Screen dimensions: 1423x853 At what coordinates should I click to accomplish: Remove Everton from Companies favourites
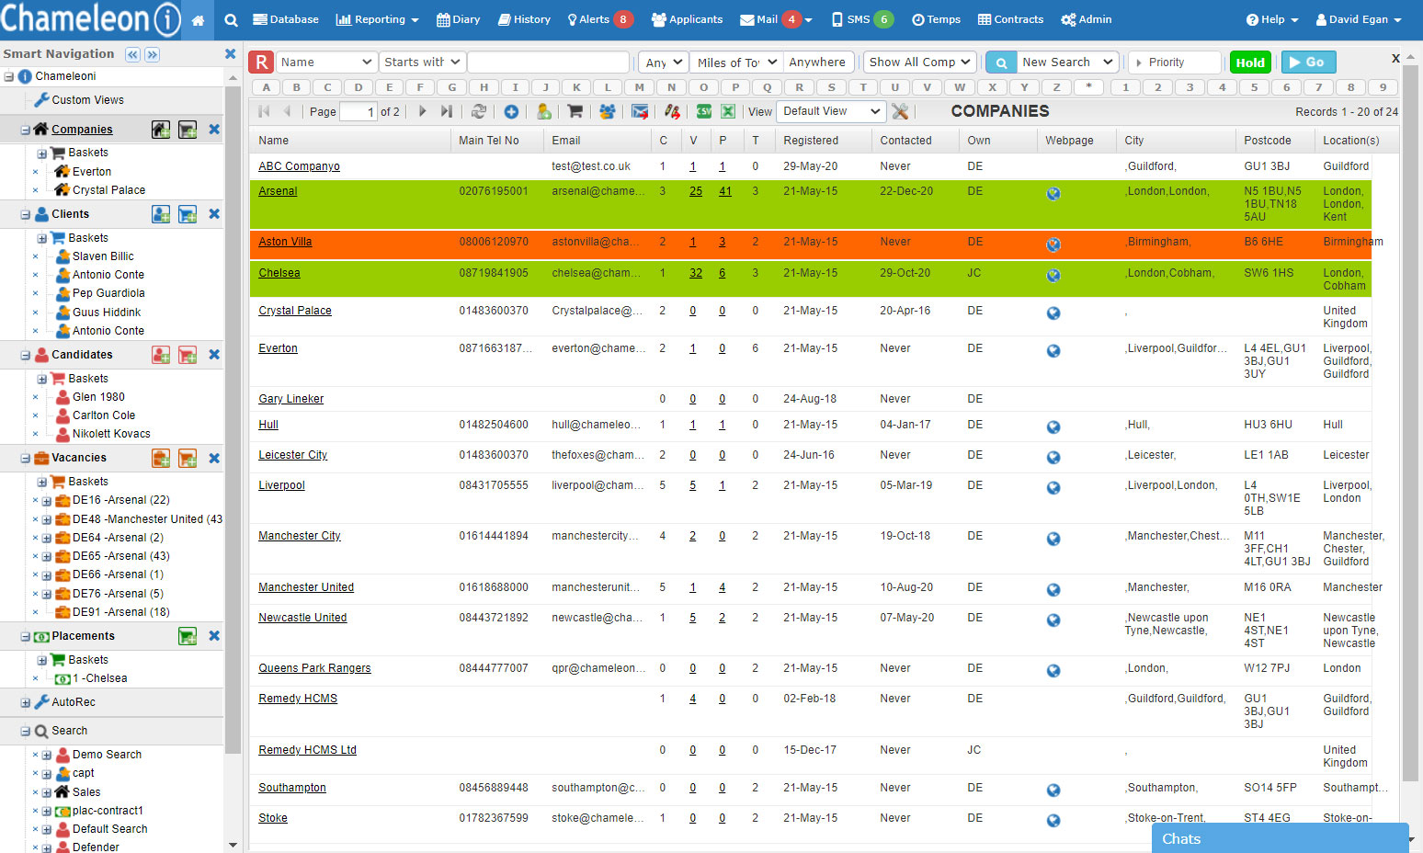click(x=36, y=172)
